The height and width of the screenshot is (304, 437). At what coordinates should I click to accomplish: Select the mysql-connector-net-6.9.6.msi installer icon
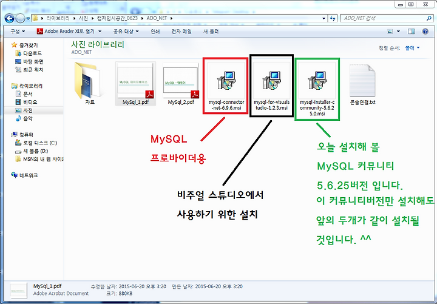tap(226, 80)
